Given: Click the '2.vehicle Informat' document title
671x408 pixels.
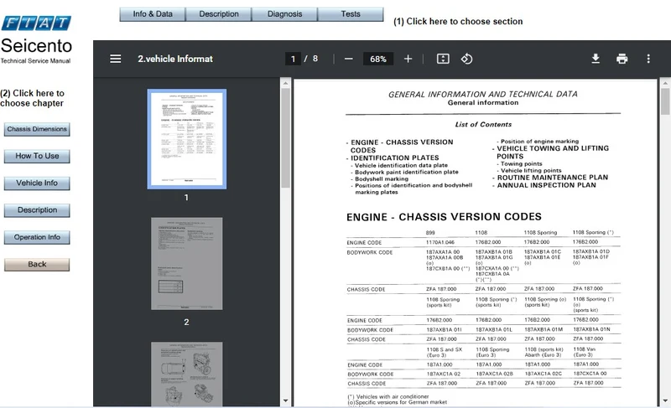Looking at the screenshot, I should tap(175, 59).
